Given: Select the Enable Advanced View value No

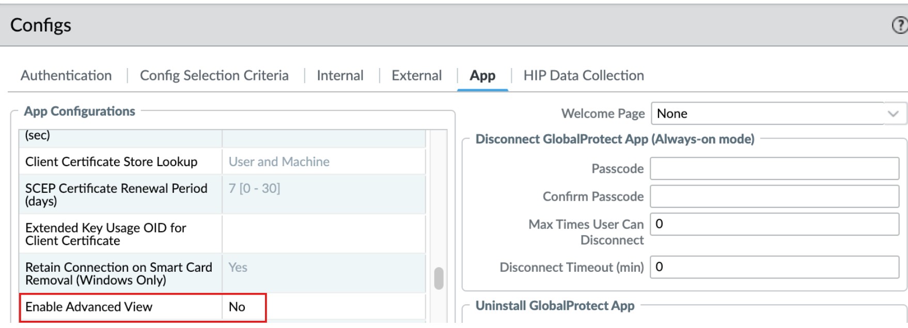Looking at the screenshot, I should 237,307.
